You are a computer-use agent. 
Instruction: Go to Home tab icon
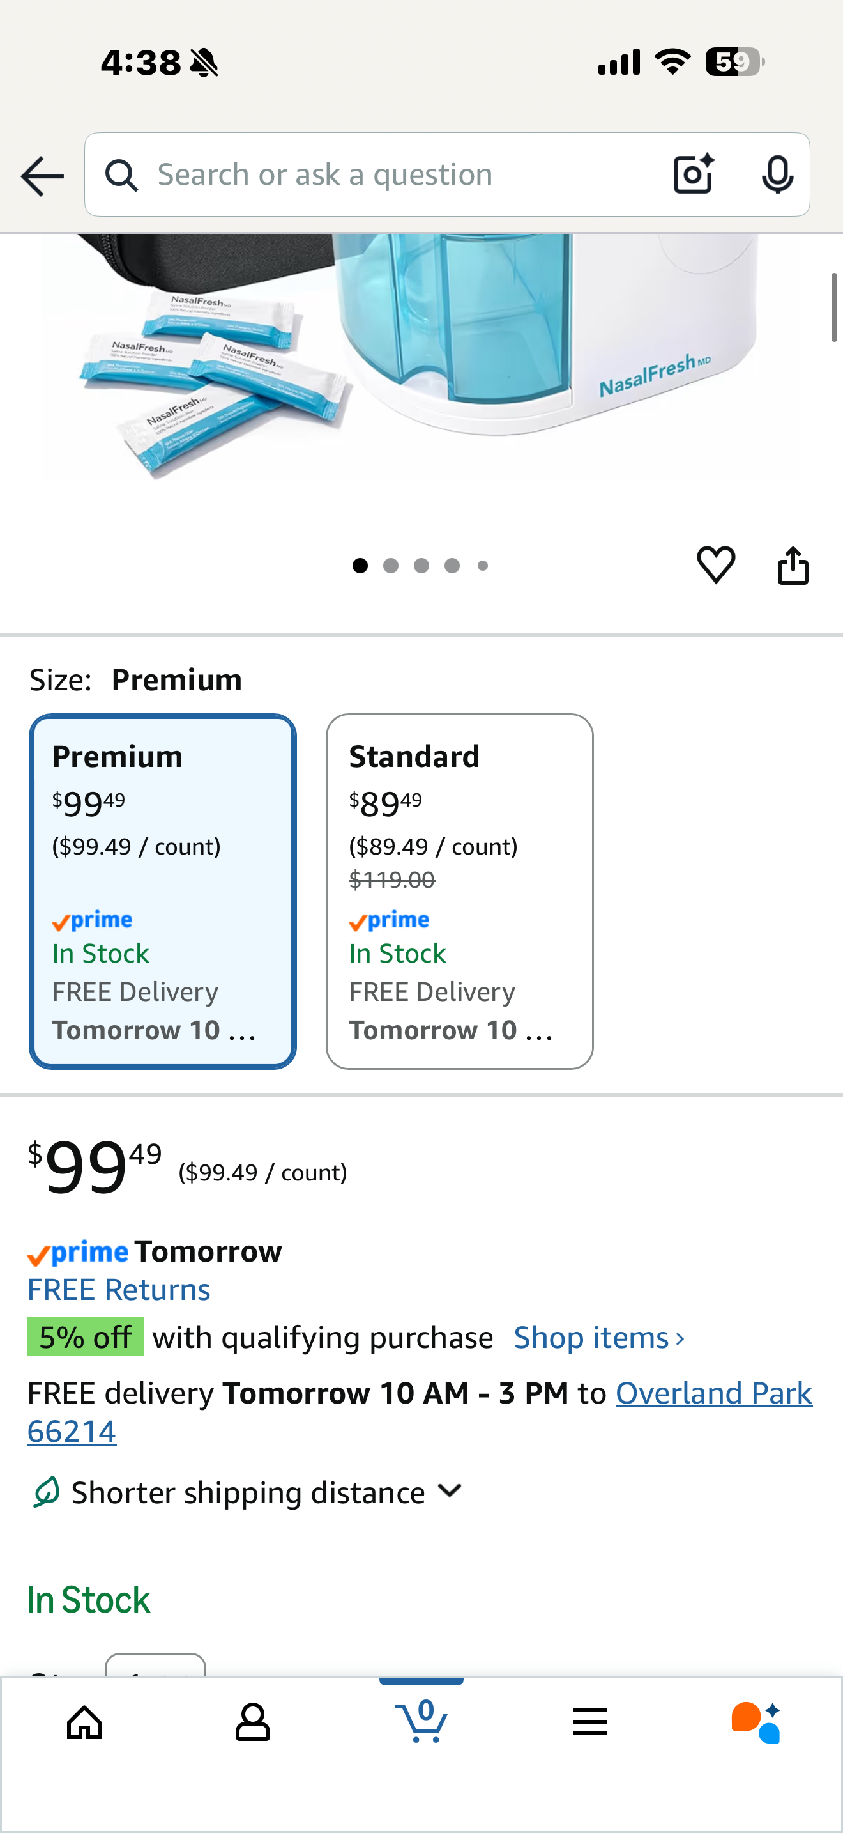[x=84, y=1722]
